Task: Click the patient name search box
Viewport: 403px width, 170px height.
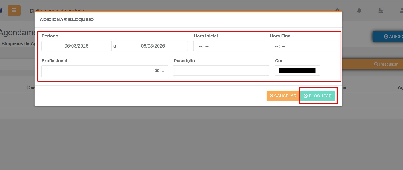Action: click(x=58, y=11)
